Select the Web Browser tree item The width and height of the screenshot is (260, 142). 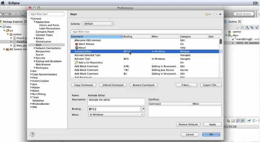point(43,65)
